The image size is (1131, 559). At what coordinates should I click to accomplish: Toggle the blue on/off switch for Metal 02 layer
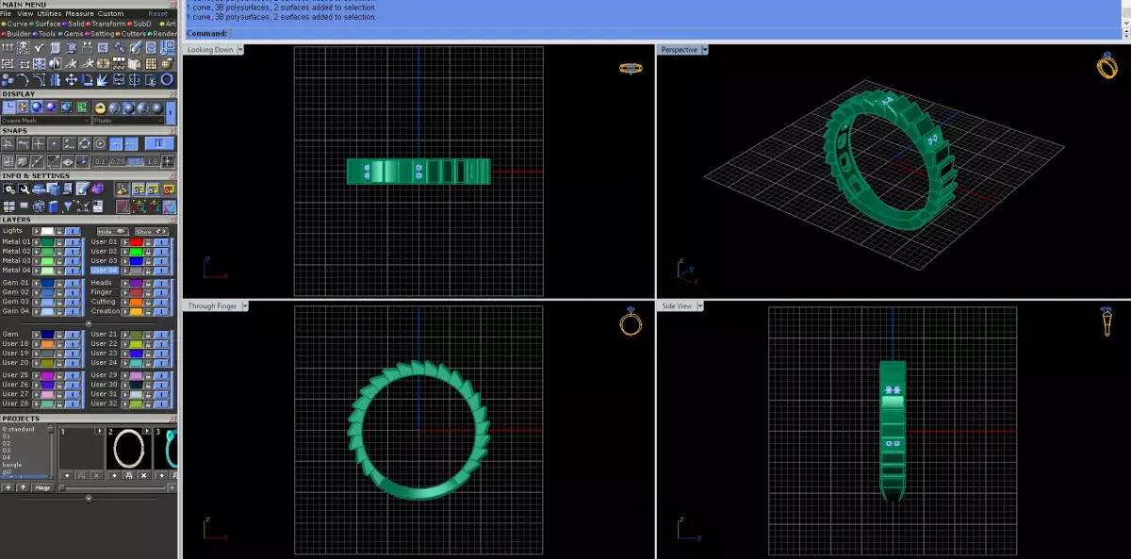[x=73, y=252]
